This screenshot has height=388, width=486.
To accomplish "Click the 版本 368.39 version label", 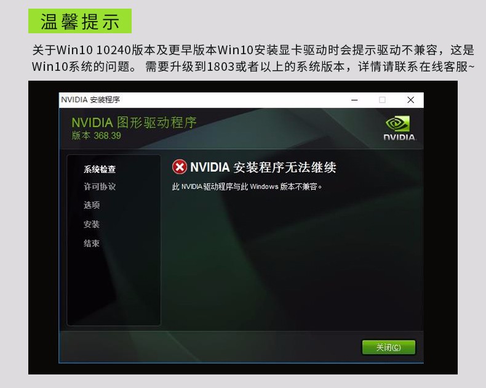I will point(97,135).
